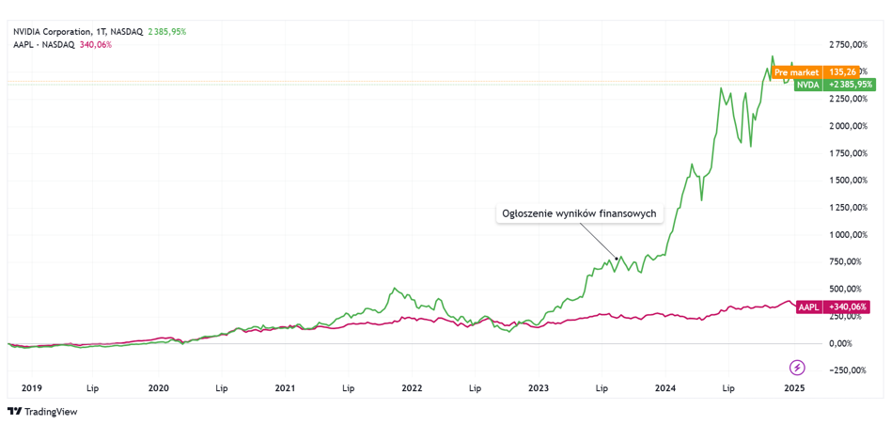This screenshot has height=425, width=891.
Task: Click the Ogłoszenie wyników finansowych annotation
Action: (580, 214)
